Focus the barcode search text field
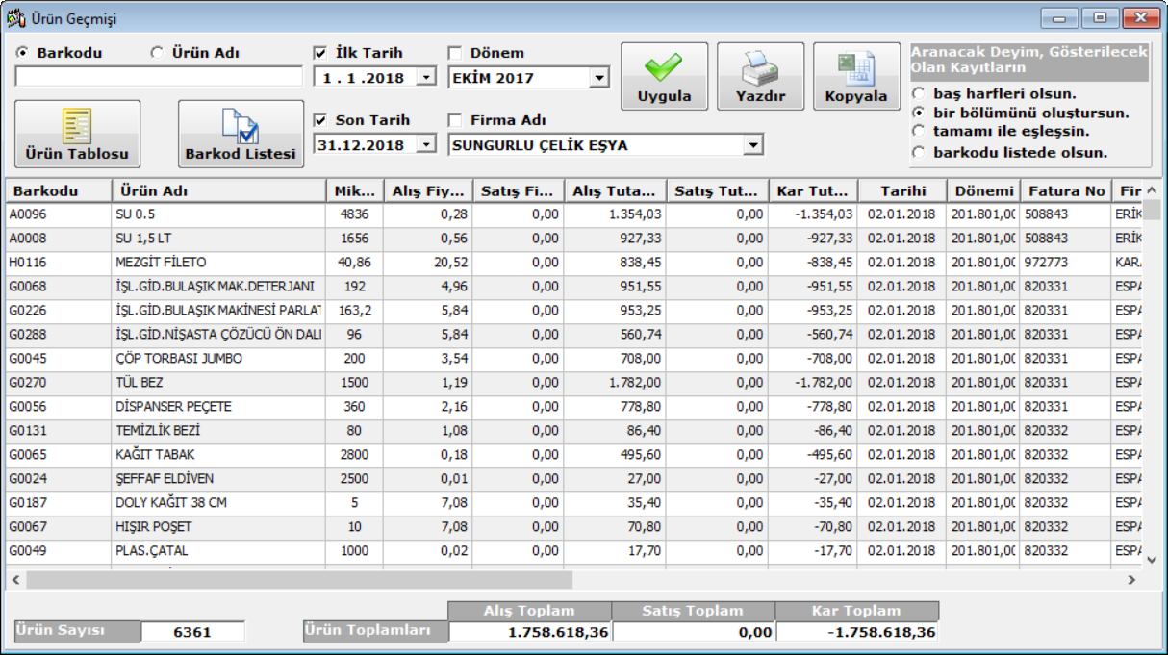Image resolution: width=1168 pixels, height=655 pixels. (159, 78)
